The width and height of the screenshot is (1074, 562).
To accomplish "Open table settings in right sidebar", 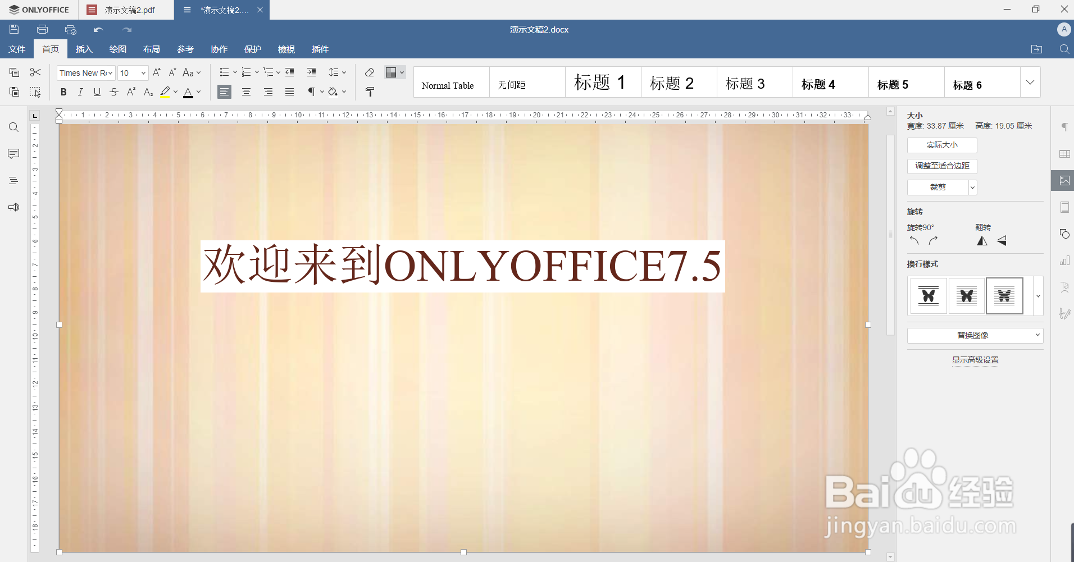I will point(1064,154).
